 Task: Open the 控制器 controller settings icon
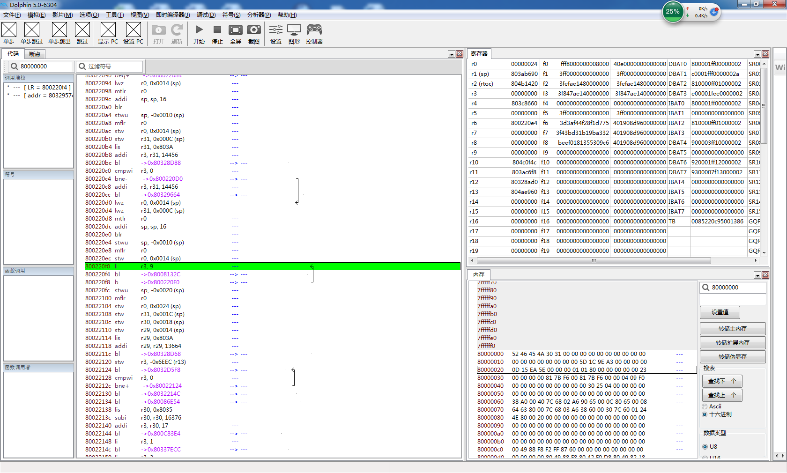[314, 30]
